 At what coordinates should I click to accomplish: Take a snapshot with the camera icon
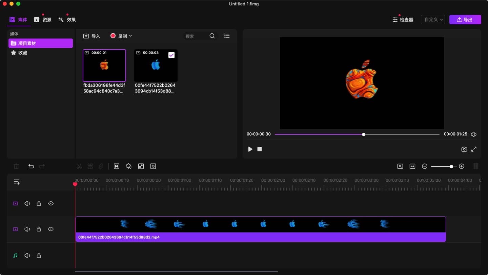click(x=464, y=149)
